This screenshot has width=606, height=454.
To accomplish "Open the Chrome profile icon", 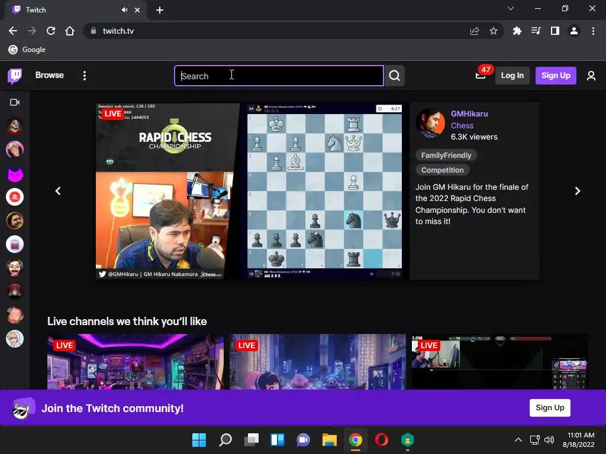I will (574, 31).
